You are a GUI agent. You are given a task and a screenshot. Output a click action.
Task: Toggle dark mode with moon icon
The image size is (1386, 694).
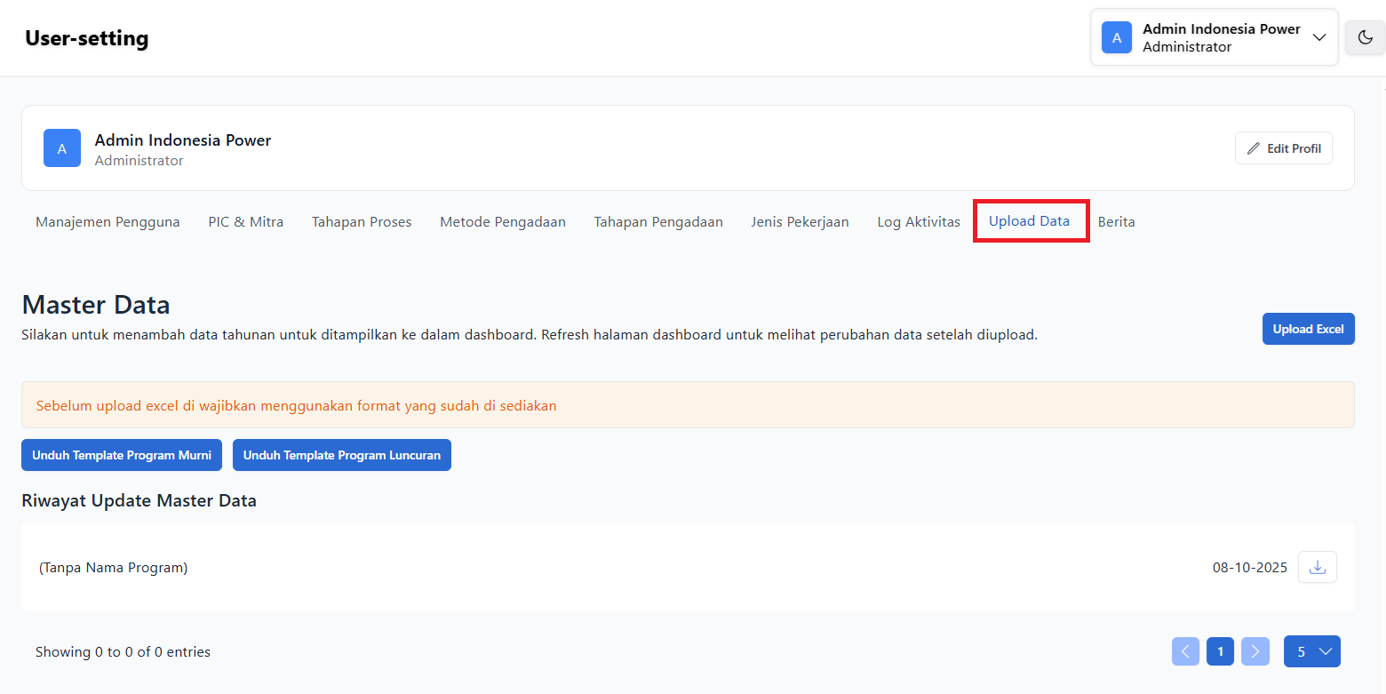point(1365,37)
